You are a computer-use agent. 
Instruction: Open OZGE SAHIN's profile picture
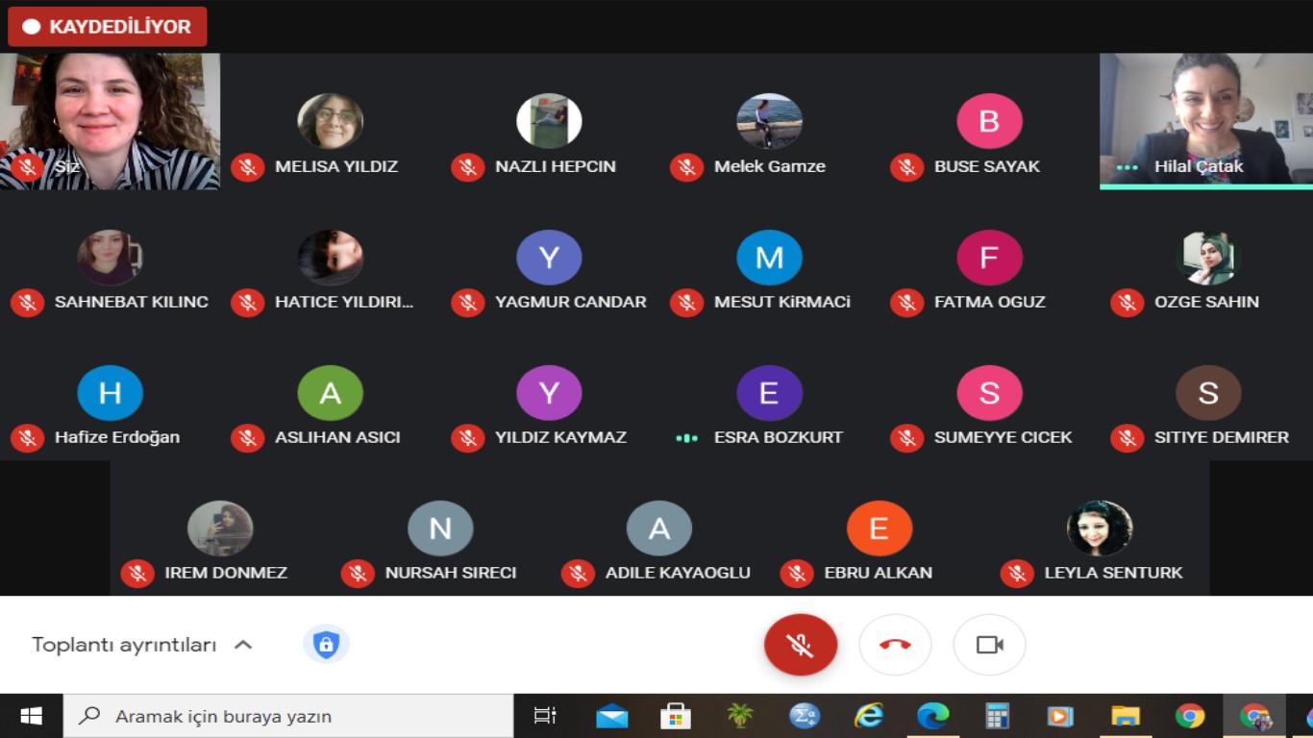pyautogui.click(x=1207, y=258)
